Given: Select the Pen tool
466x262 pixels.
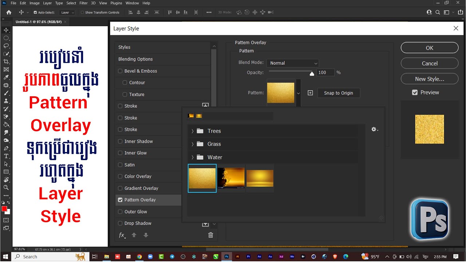Looking at the screenshot, I should (6, 148).
